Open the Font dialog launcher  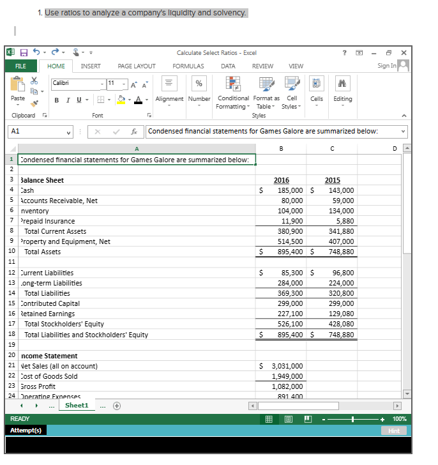pos(149,115)
